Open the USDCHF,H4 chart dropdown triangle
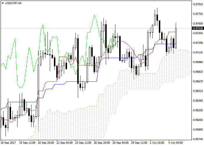Viewport: 204px width, 146px height. pos(3,3)
